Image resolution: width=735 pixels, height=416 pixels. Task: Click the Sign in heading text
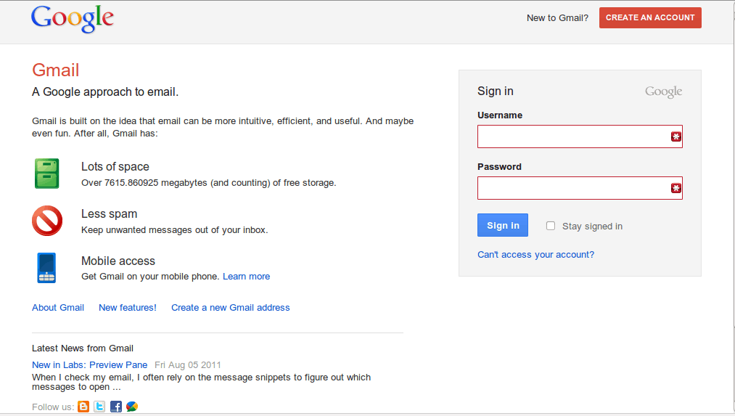click(x=496, y=91)
